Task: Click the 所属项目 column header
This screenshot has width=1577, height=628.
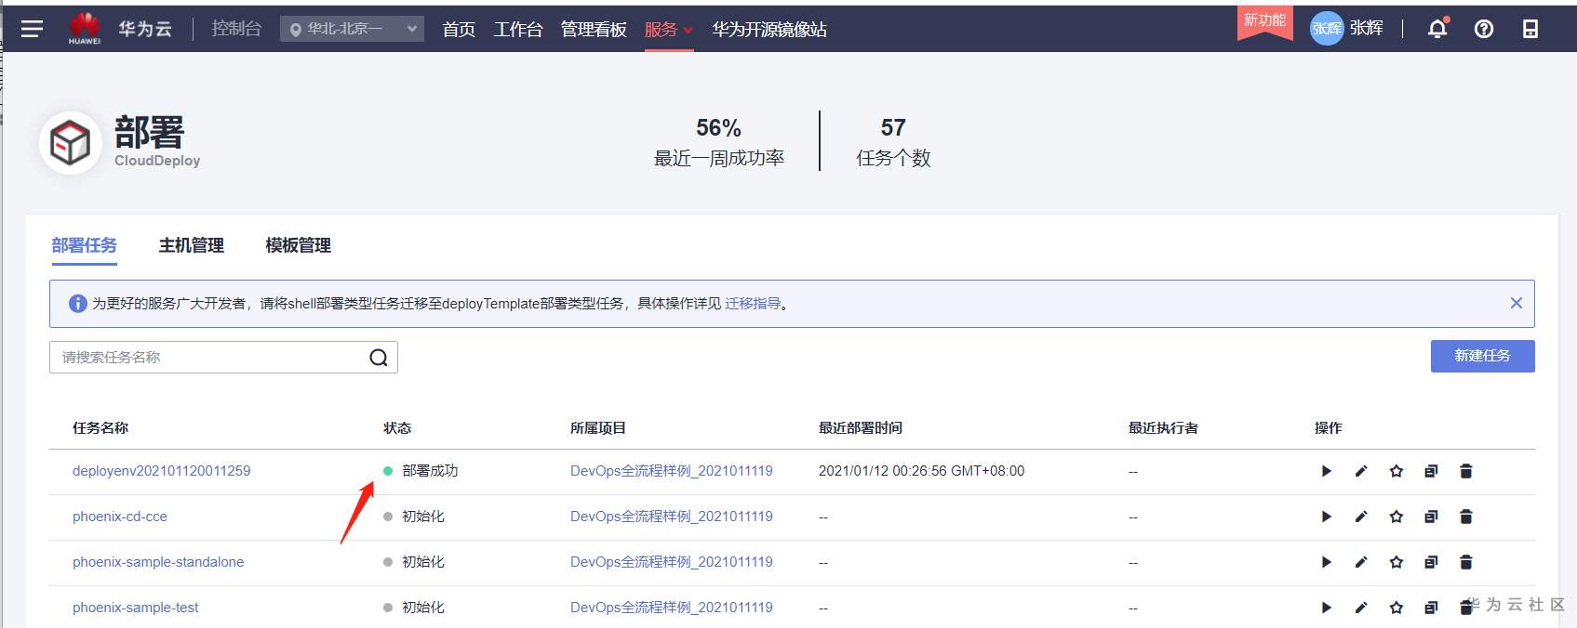Action: [x=598, y=428]
